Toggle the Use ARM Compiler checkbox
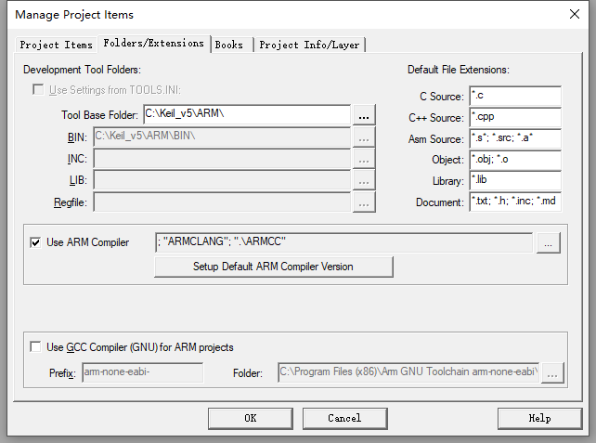This screenshot has width=596, height=443. pos(36,243)
